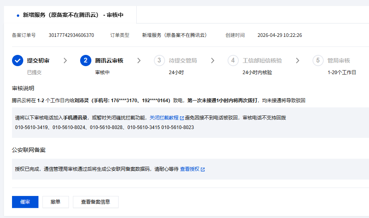
Task: Click the chevron arrow after 待提交管局
Action: pyautogui.click(x=212, y=61)
